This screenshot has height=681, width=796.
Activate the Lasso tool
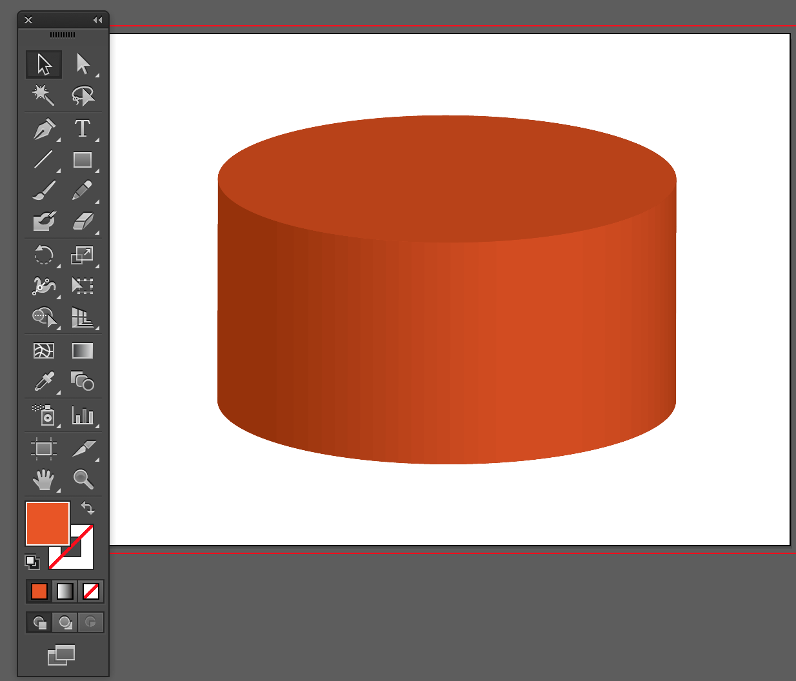[83, 95]
